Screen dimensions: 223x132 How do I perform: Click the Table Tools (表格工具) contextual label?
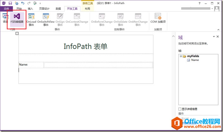[x=88, y=3]
